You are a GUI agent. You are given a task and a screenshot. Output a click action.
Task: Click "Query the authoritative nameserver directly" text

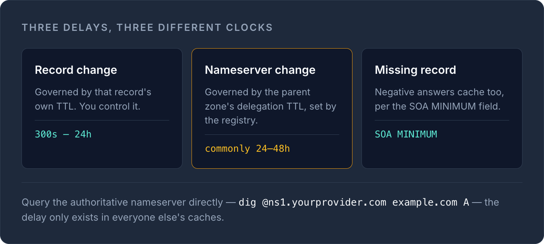(122, 203)
